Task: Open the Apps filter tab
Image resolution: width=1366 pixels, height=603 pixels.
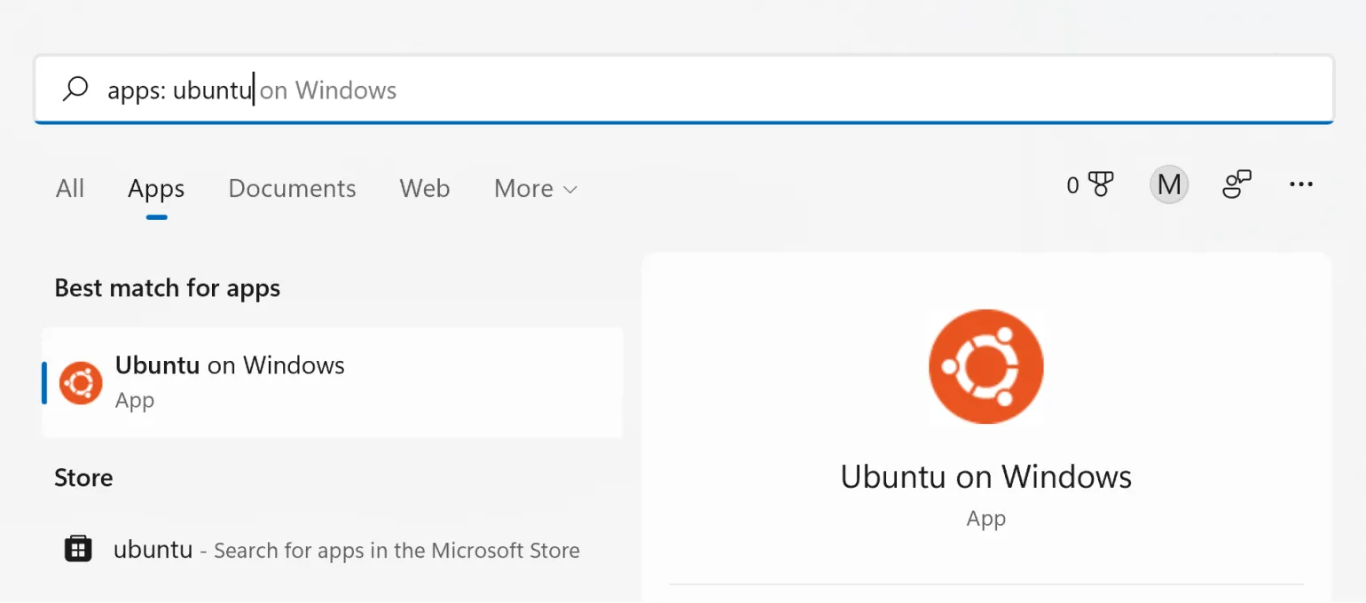Action: pyautogui.click(x=155, y=188)
